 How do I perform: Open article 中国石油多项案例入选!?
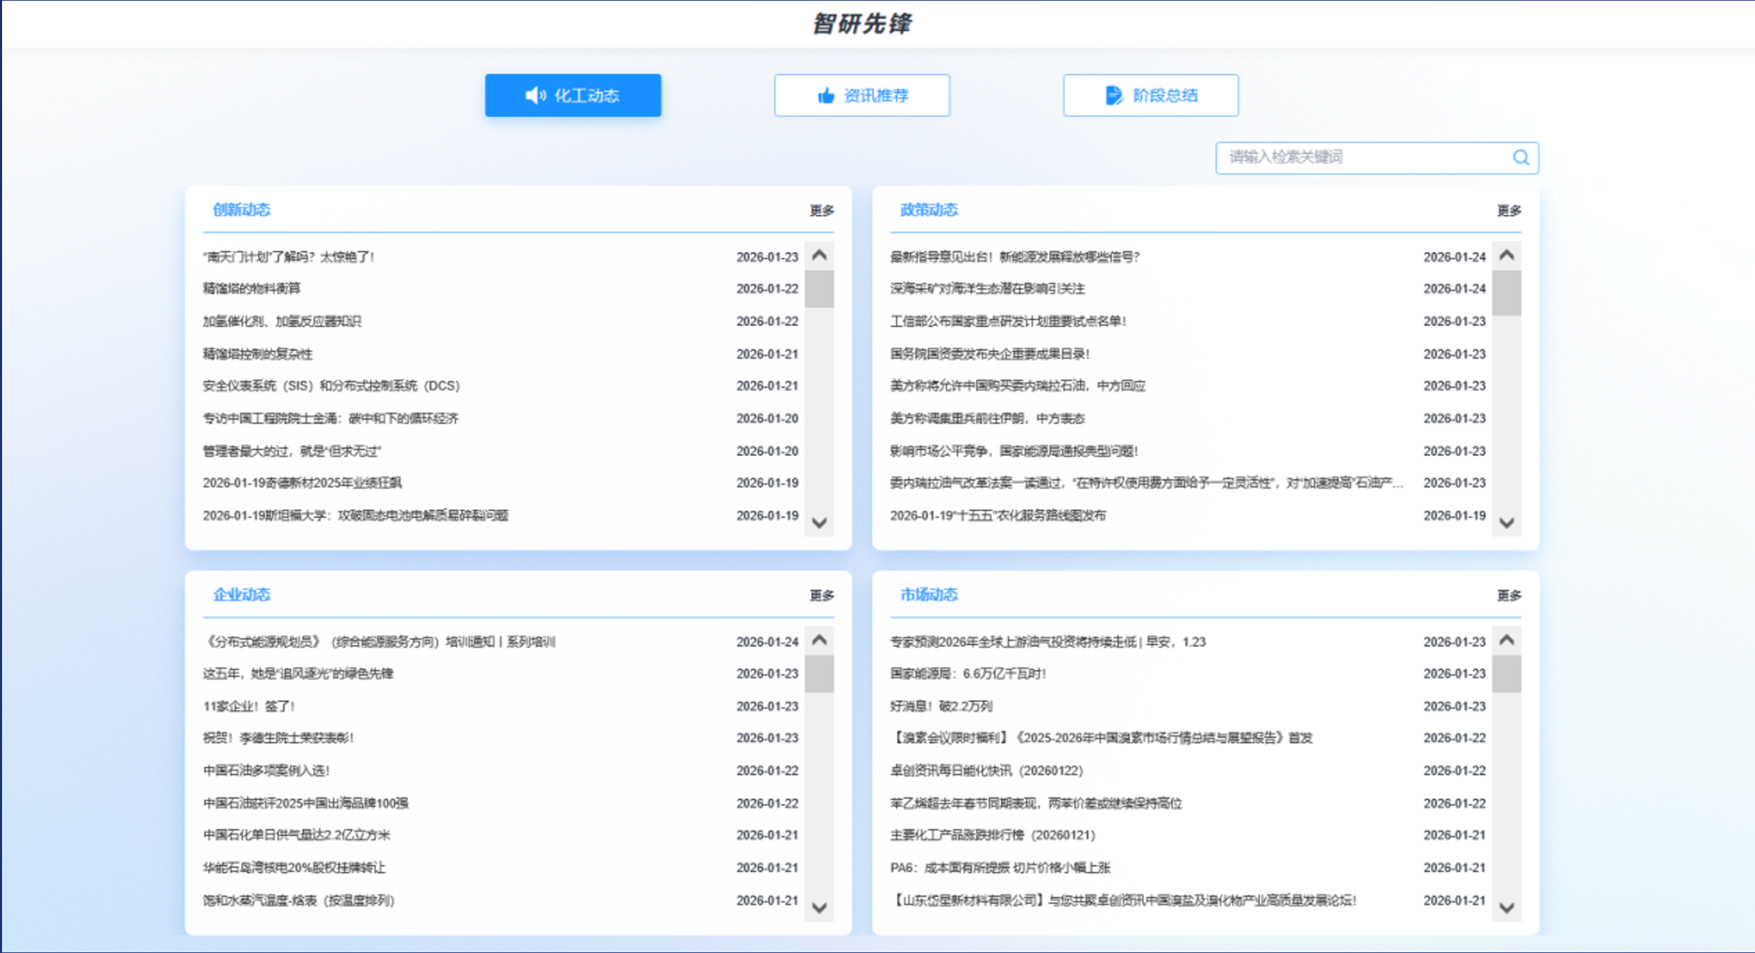266,770
